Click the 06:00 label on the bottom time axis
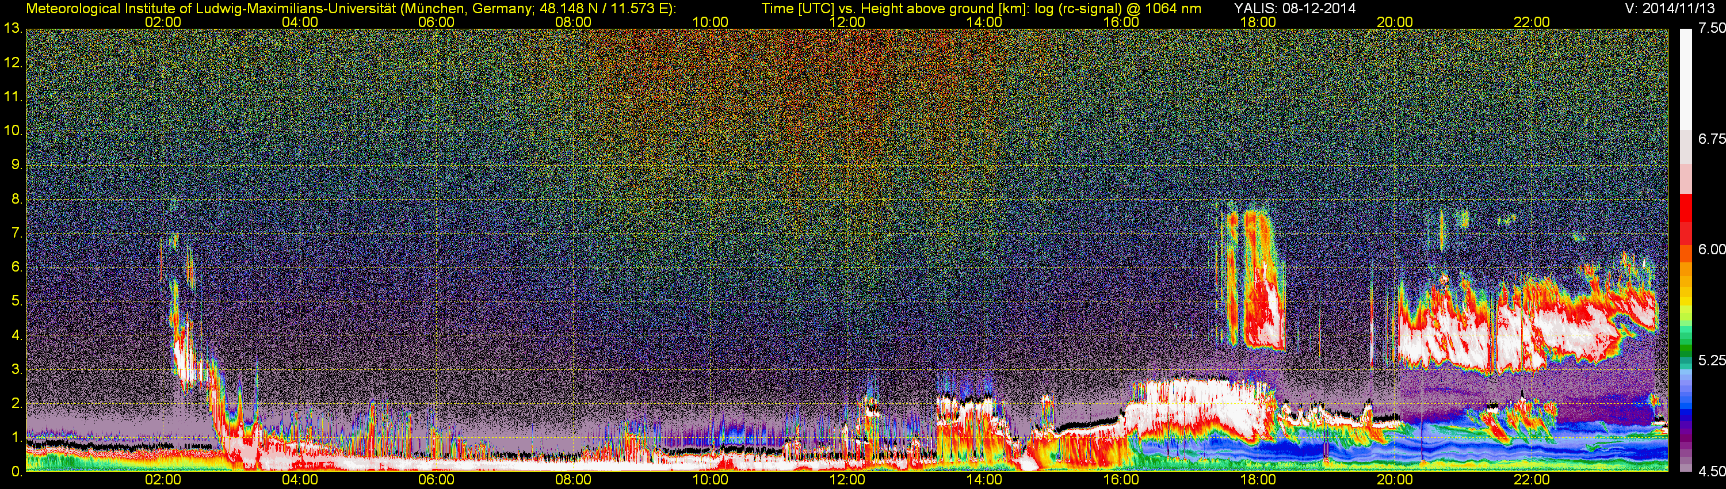Screen dimensions: 1726x489 click(436, 480)
